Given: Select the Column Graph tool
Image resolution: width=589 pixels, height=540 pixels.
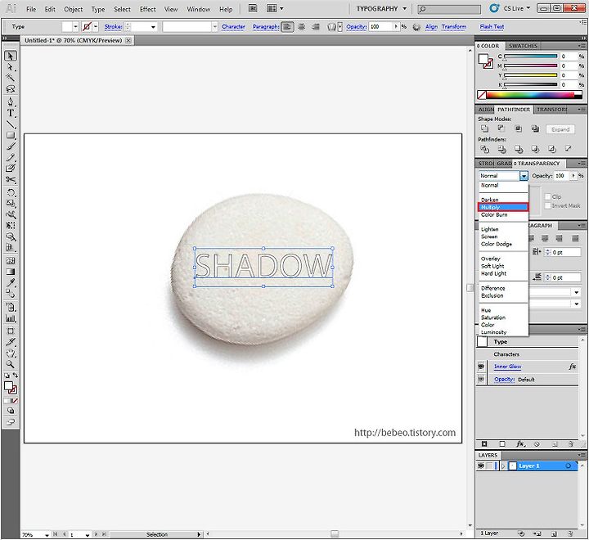Looking at the screenshot, I should pyautogui.click(x=11, y=318).
